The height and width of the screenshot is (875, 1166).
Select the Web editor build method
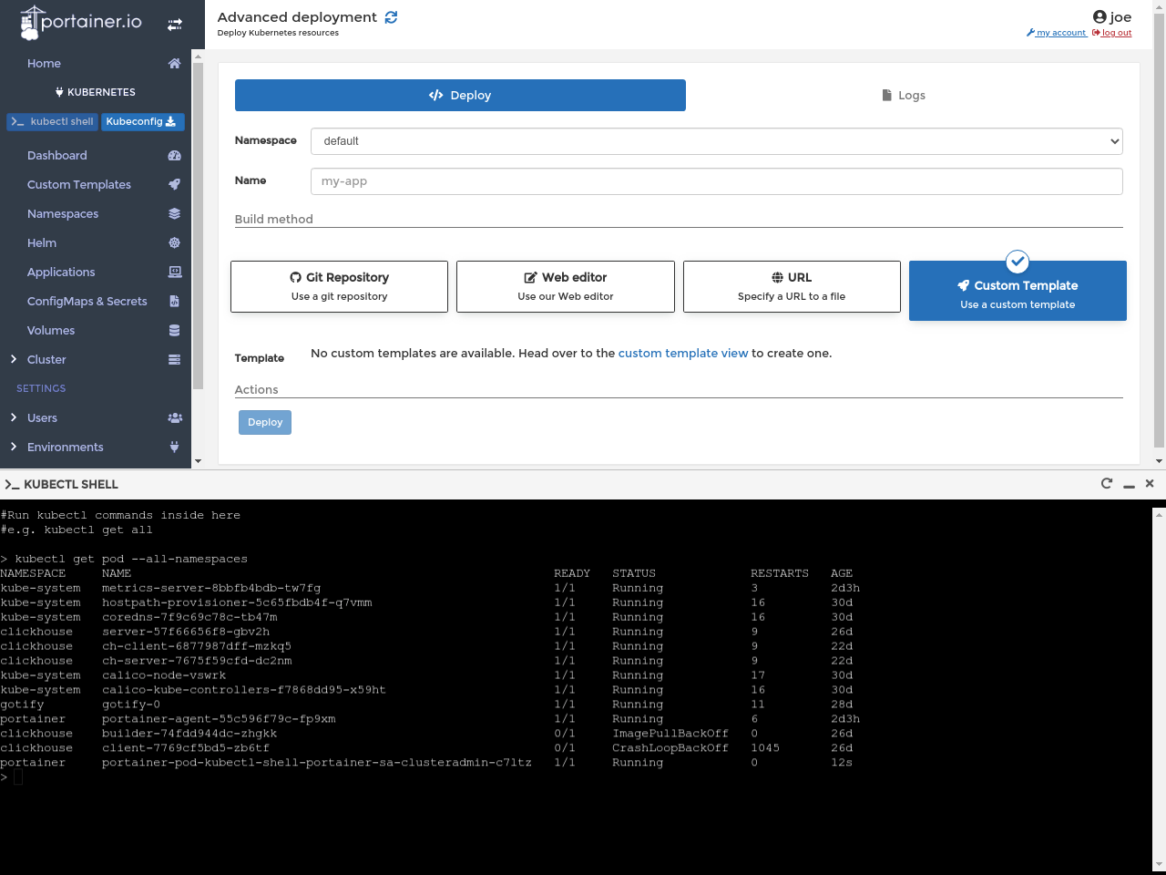566,286
